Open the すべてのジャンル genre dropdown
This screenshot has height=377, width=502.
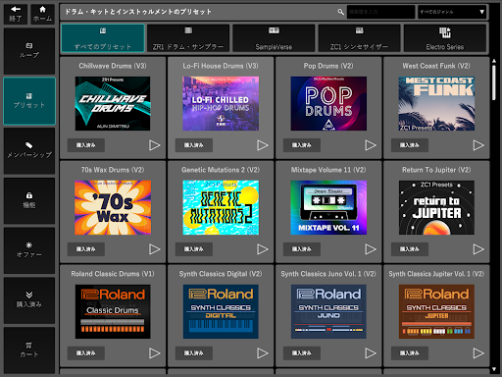[x=452, y=12]
